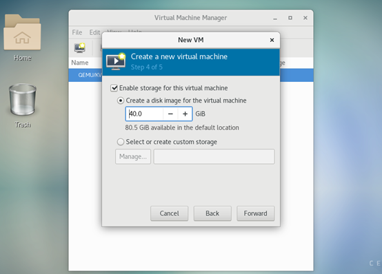382x274 pixels.
Task: Open the Edit menu
Action: 94,32
